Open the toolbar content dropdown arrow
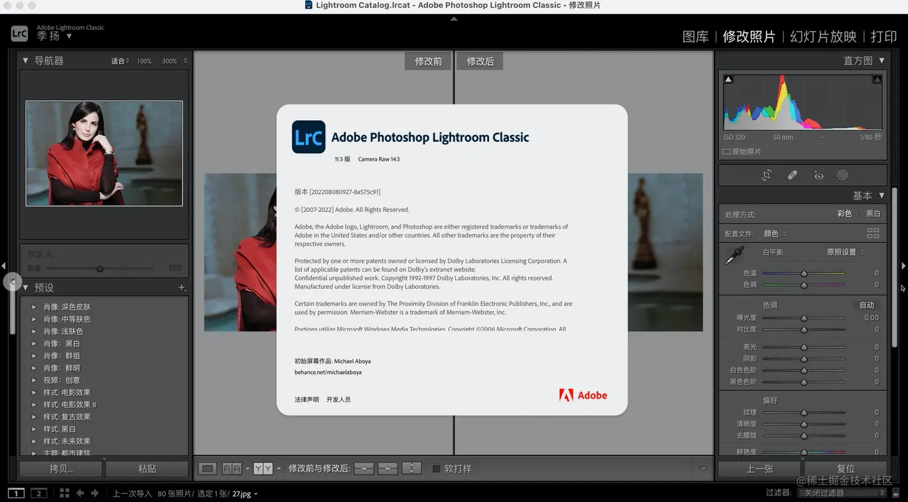 703,468
